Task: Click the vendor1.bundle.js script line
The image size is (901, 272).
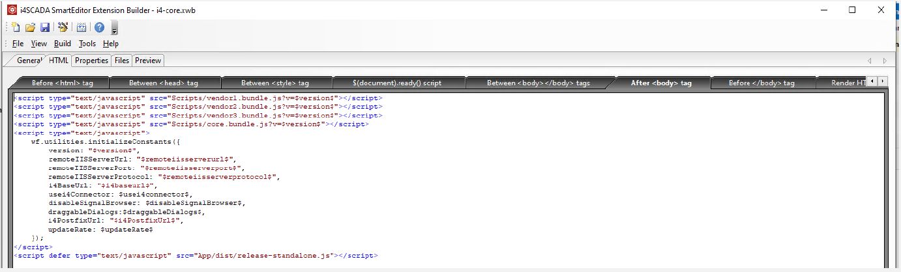Action: [198, 98]
